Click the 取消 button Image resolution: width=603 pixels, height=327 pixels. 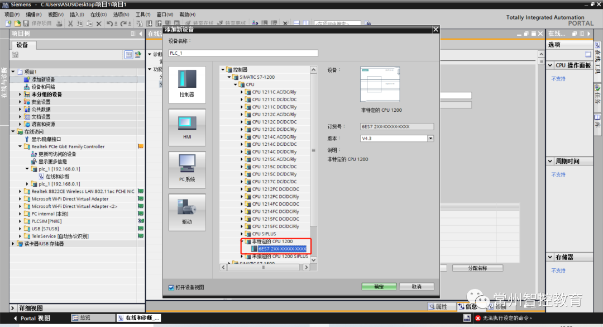(x=417, y=287)
